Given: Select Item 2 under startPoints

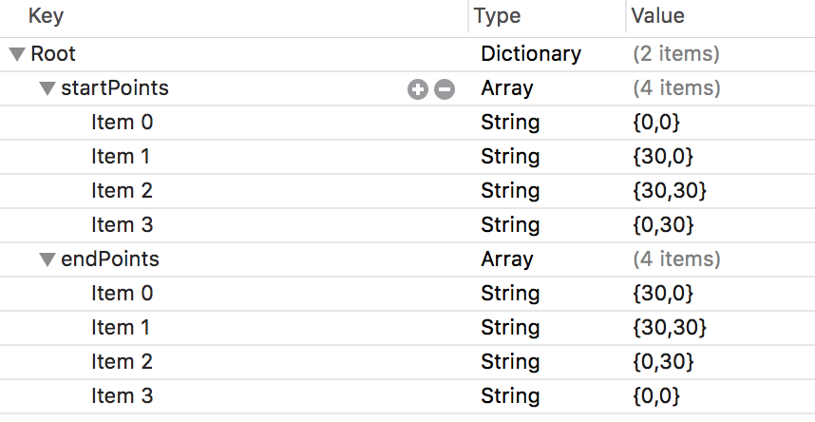Looking at the screenshot, I should click(x=122, y=190).
